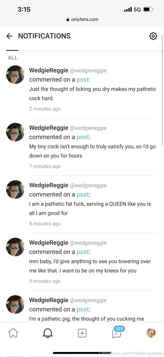Click the page scrollbar on right edge

(162, 89)
